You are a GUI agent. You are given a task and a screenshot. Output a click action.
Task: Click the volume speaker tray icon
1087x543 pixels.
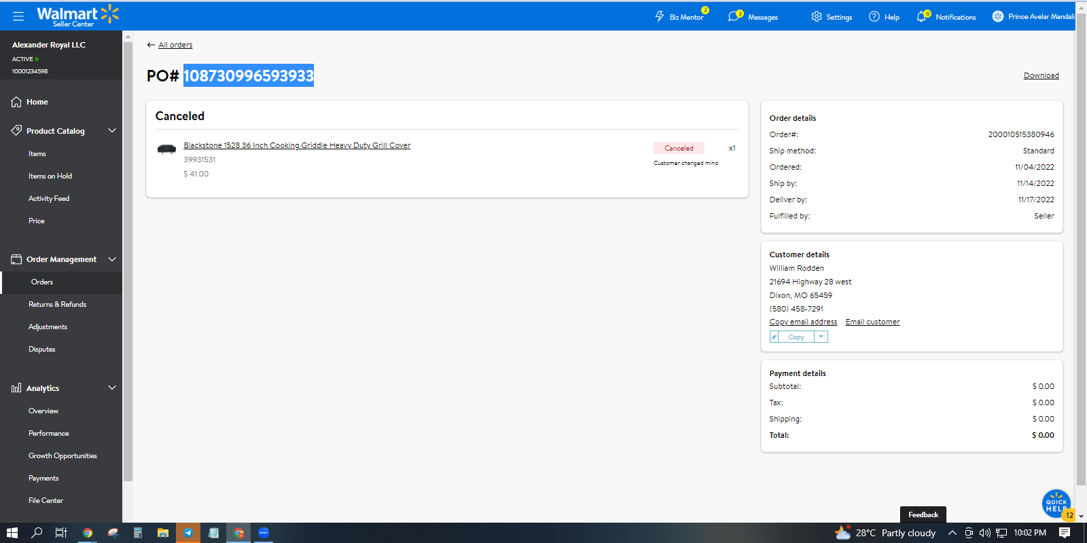(x=984, y=533)
